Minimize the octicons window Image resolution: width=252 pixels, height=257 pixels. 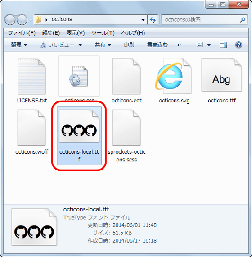pyautogui.click(x=211, y=5)
